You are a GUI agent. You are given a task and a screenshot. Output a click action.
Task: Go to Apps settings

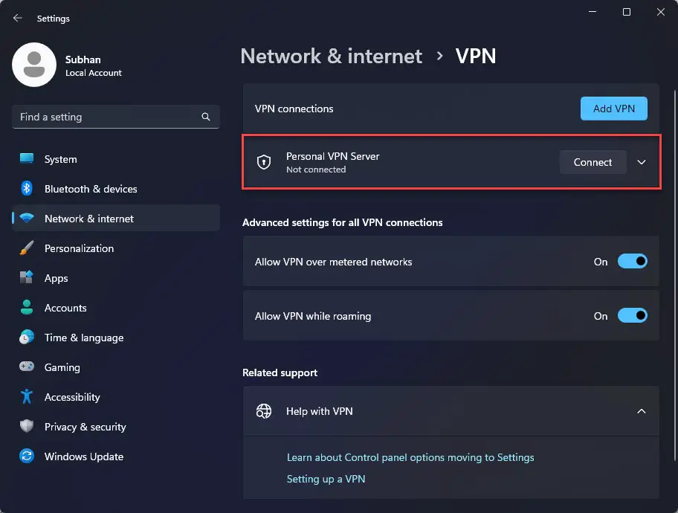tap(56, 278)
